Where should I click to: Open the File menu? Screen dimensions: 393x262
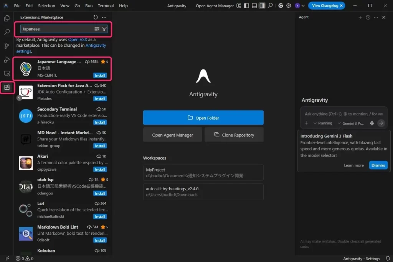click(x=17, y=5)
